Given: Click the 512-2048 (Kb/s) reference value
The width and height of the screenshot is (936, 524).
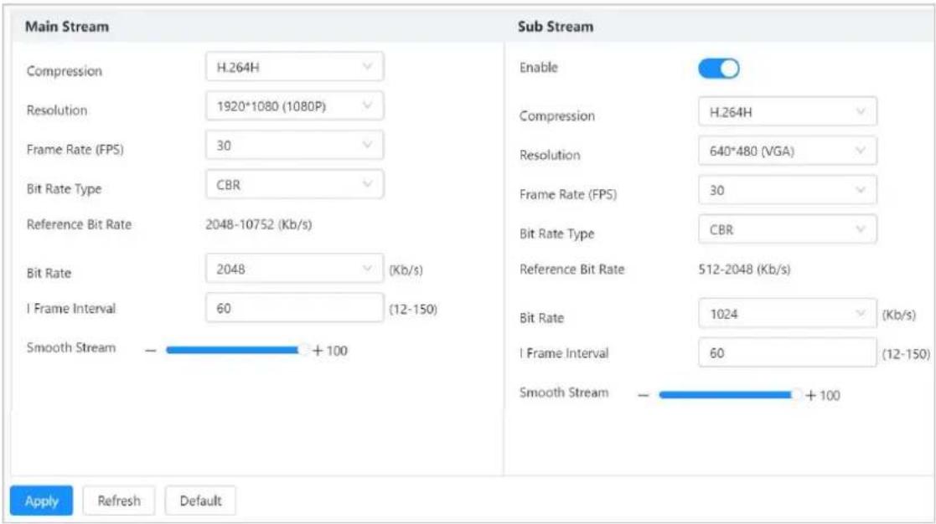Looking at the screenshot, I should click(x=744, y=270).
